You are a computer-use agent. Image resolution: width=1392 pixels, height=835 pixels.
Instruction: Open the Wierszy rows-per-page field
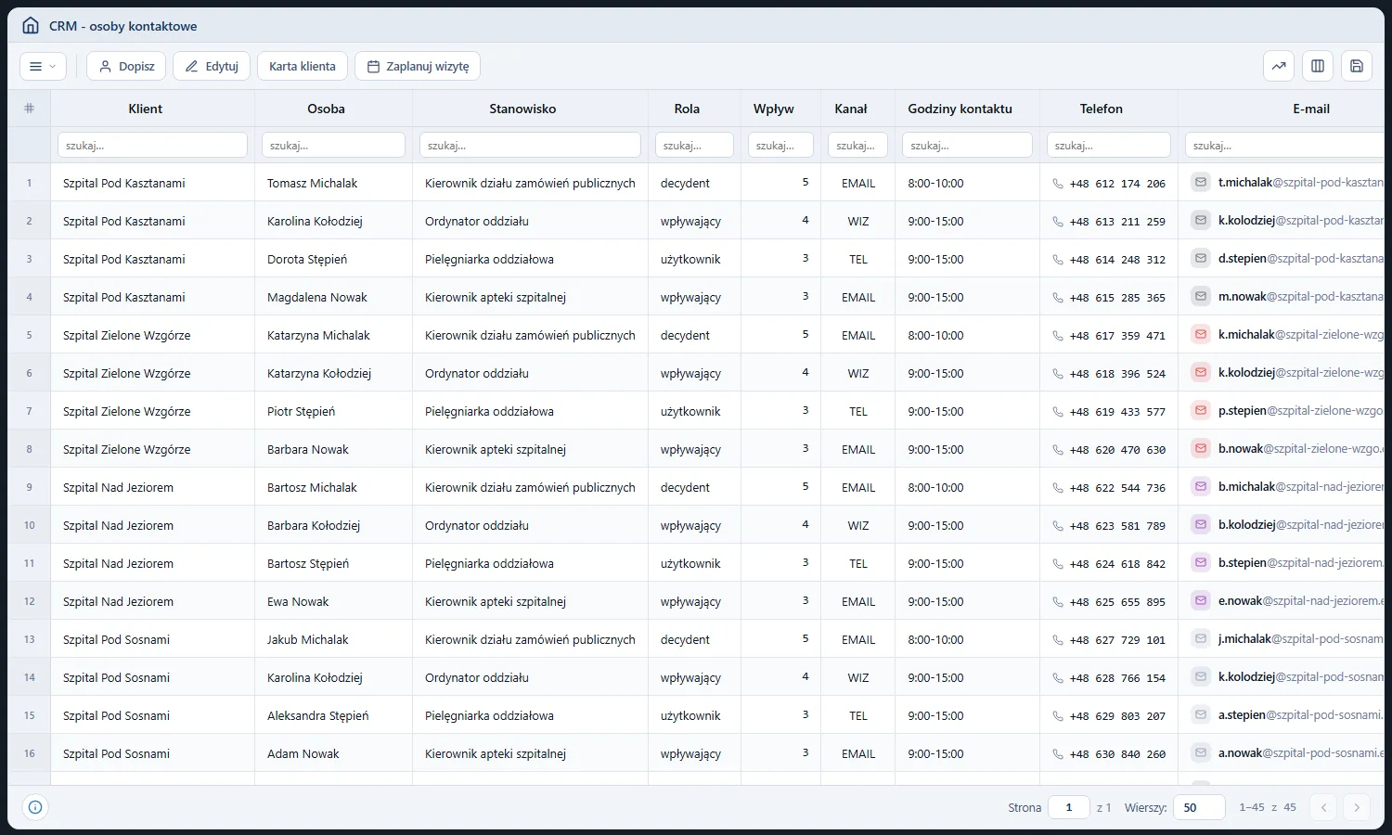pyautogui.click(x=1199, y=807)
